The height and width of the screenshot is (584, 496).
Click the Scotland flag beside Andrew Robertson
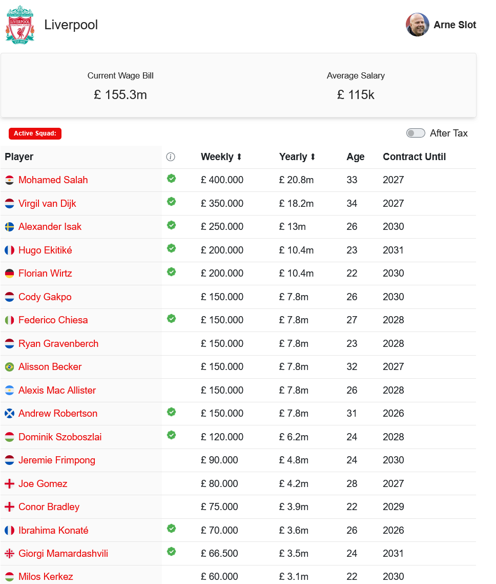tap(9, 414)
